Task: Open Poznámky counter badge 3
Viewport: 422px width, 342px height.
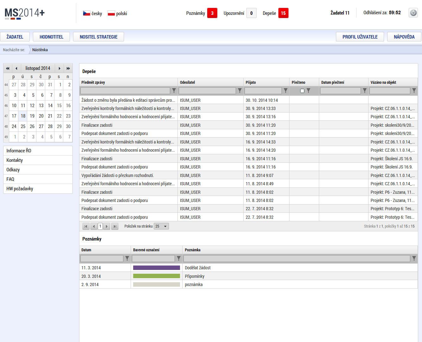Action: [212, 13]
